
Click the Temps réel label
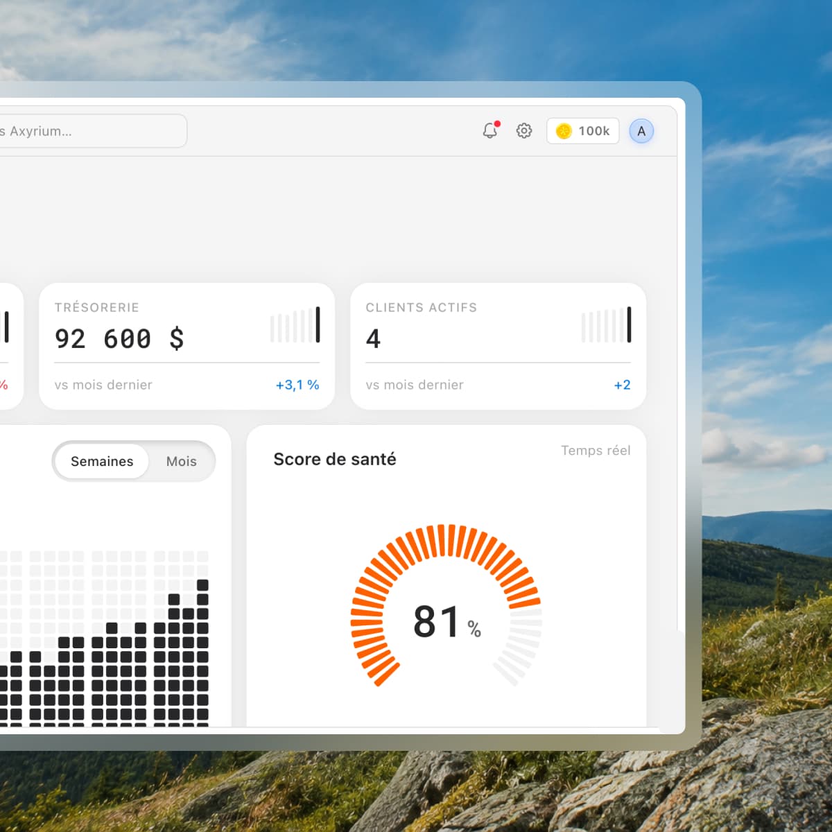596,451
